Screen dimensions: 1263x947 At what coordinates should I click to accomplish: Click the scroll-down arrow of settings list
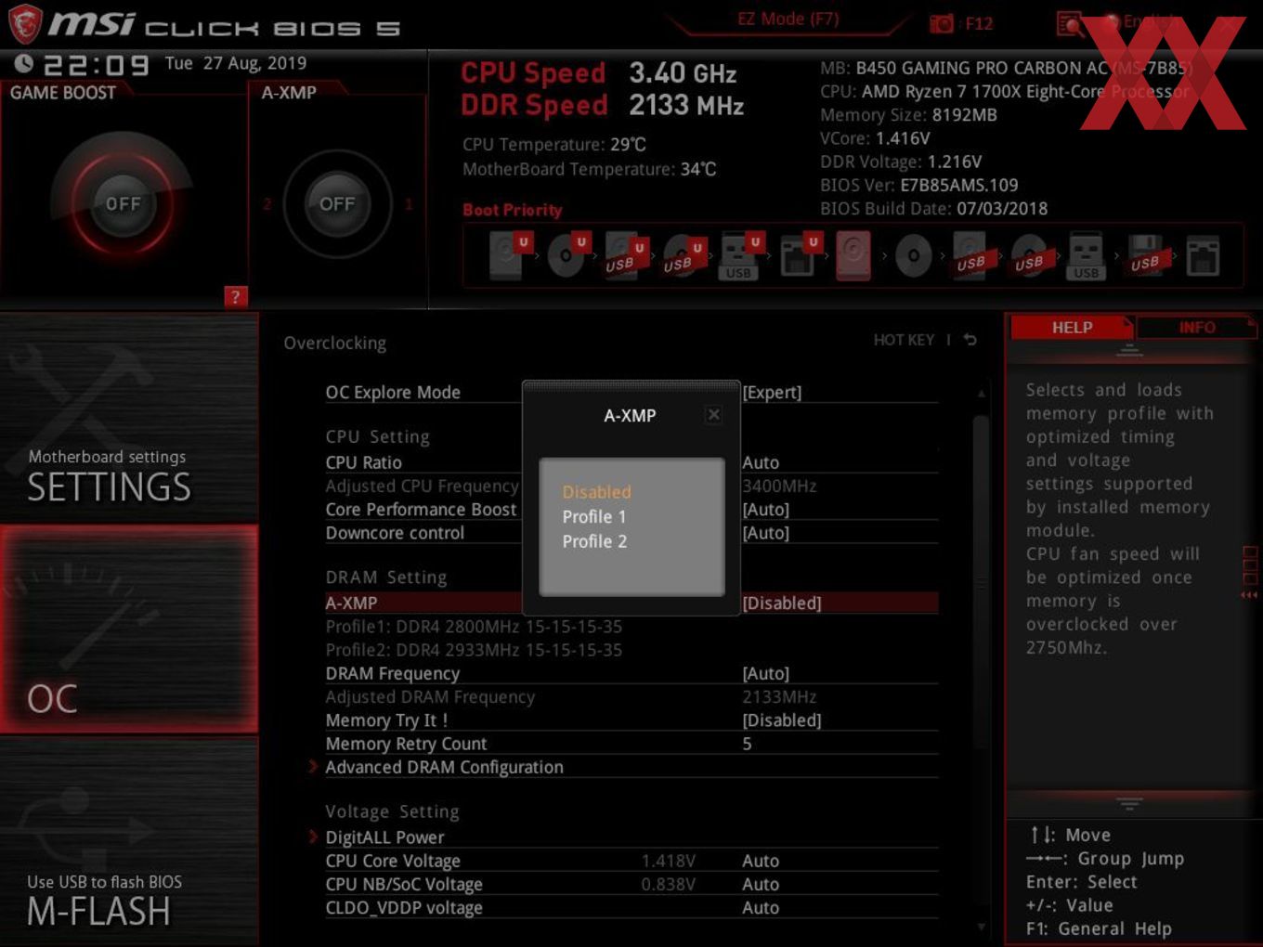point(981,926)
